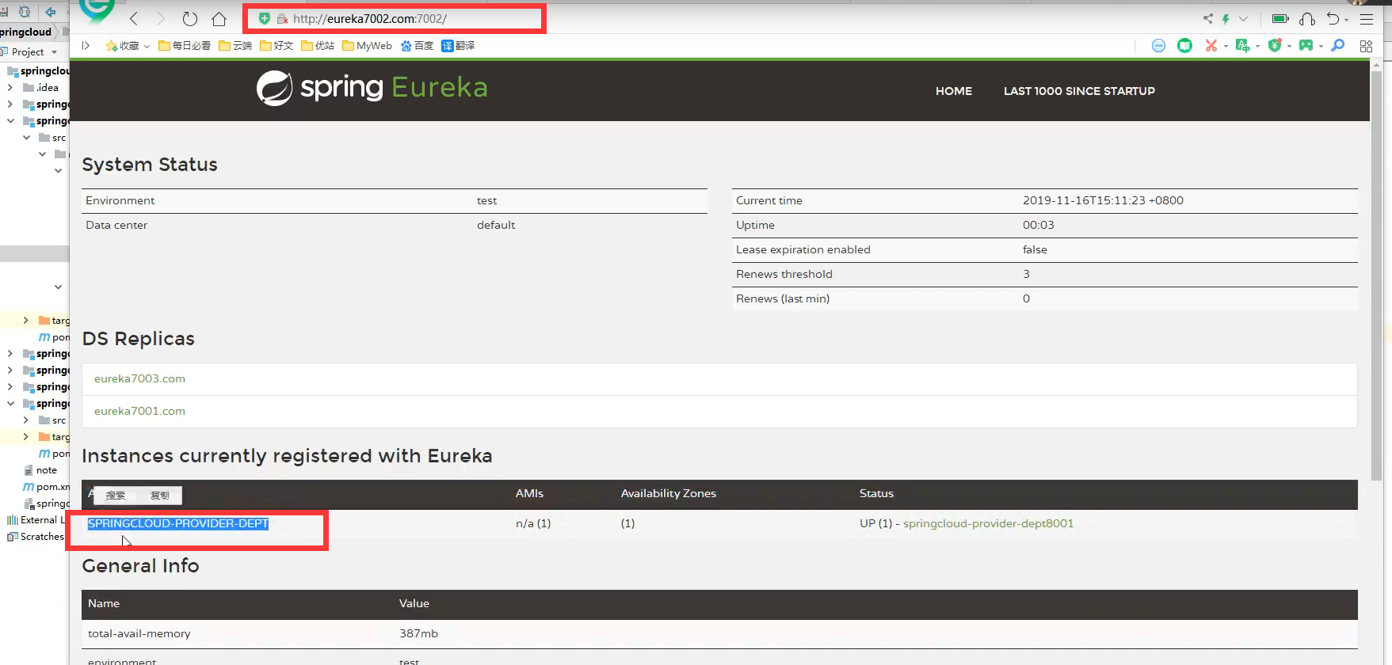Open the 好文 bookmark folder

pos(276,45)
